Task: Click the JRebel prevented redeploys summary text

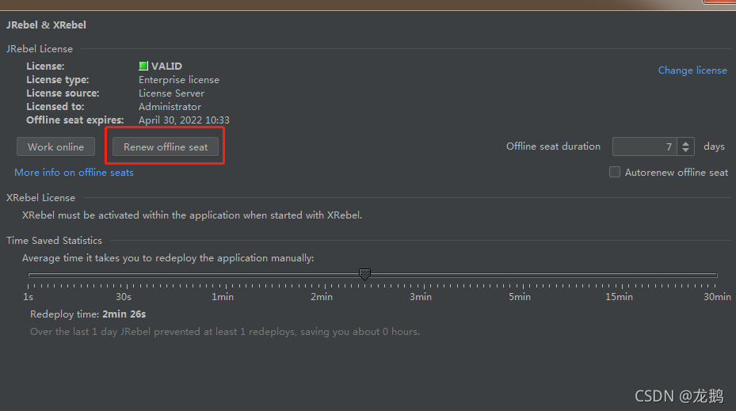Action: [225, 332]
